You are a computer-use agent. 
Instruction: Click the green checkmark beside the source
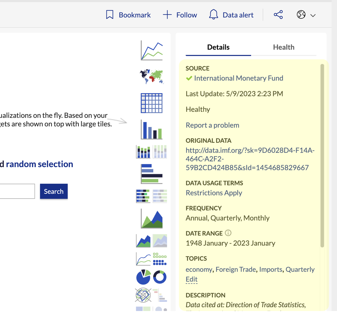[189, 78]
